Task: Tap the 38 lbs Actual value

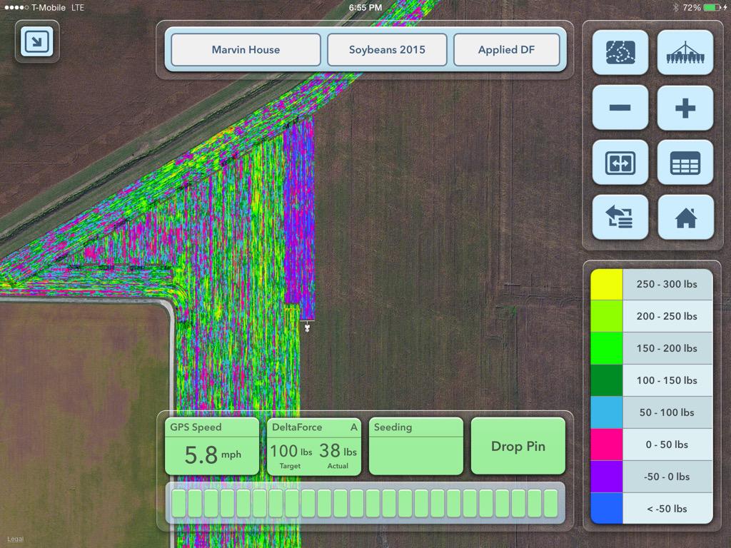Action: pos(338,451)
